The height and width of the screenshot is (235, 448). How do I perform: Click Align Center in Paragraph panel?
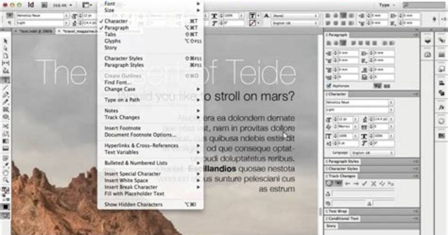coord(336,43)
